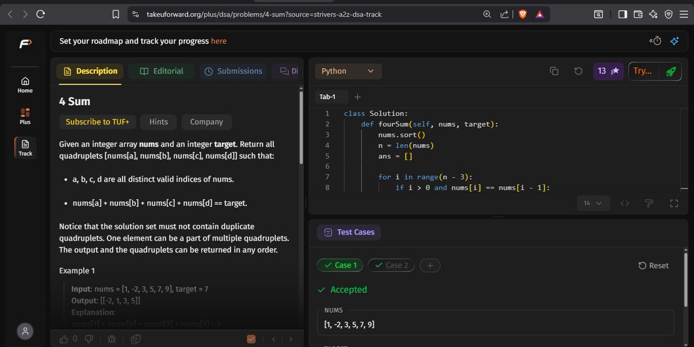694x347 pixels.
Task: Click the Try... run button
Action: pyautogui.click(x=643, y=71)
